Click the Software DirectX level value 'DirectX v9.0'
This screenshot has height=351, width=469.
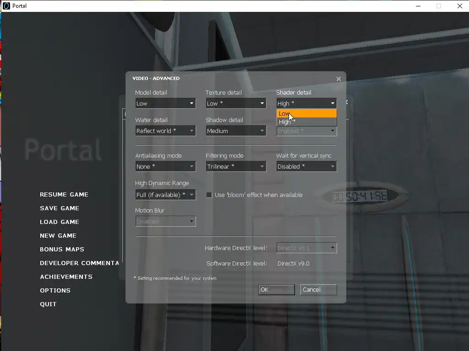click(294, 264)
